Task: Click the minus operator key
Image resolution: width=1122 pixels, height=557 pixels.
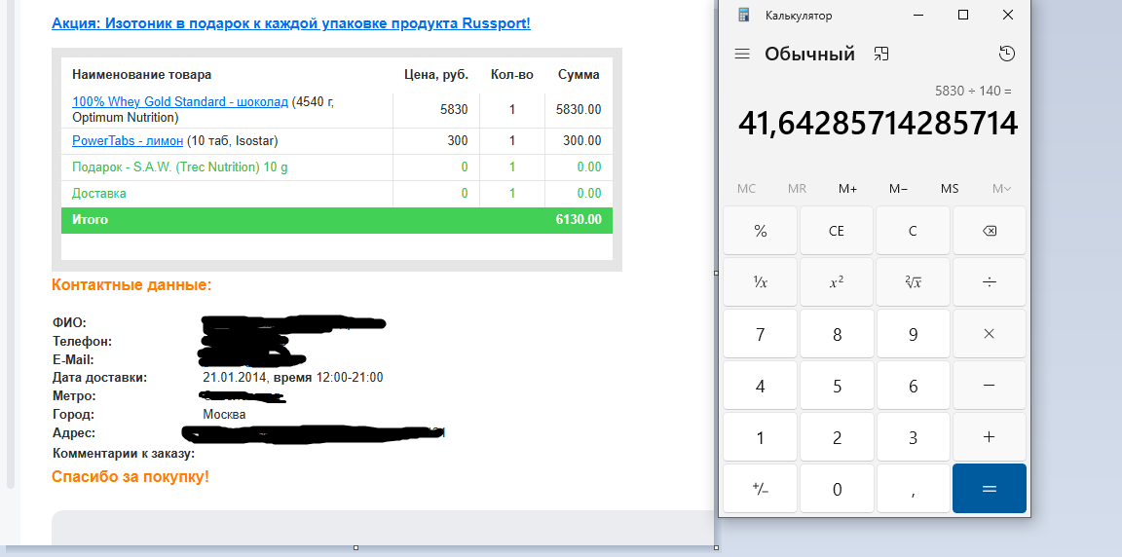Action: (x=989, y=386)
